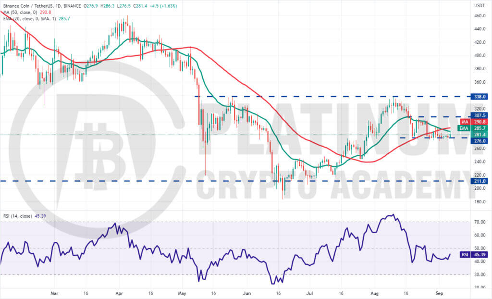Click the green EMA 285.7 price tag

tap(473, 128)
